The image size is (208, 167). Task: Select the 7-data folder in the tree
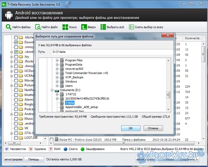coord(70,103)
